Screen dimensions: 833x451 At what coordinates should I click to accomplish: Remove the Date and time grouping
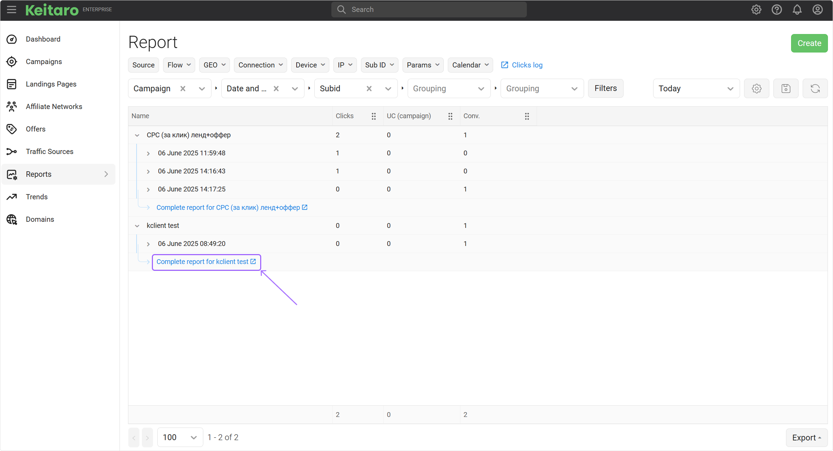point(276,89)
